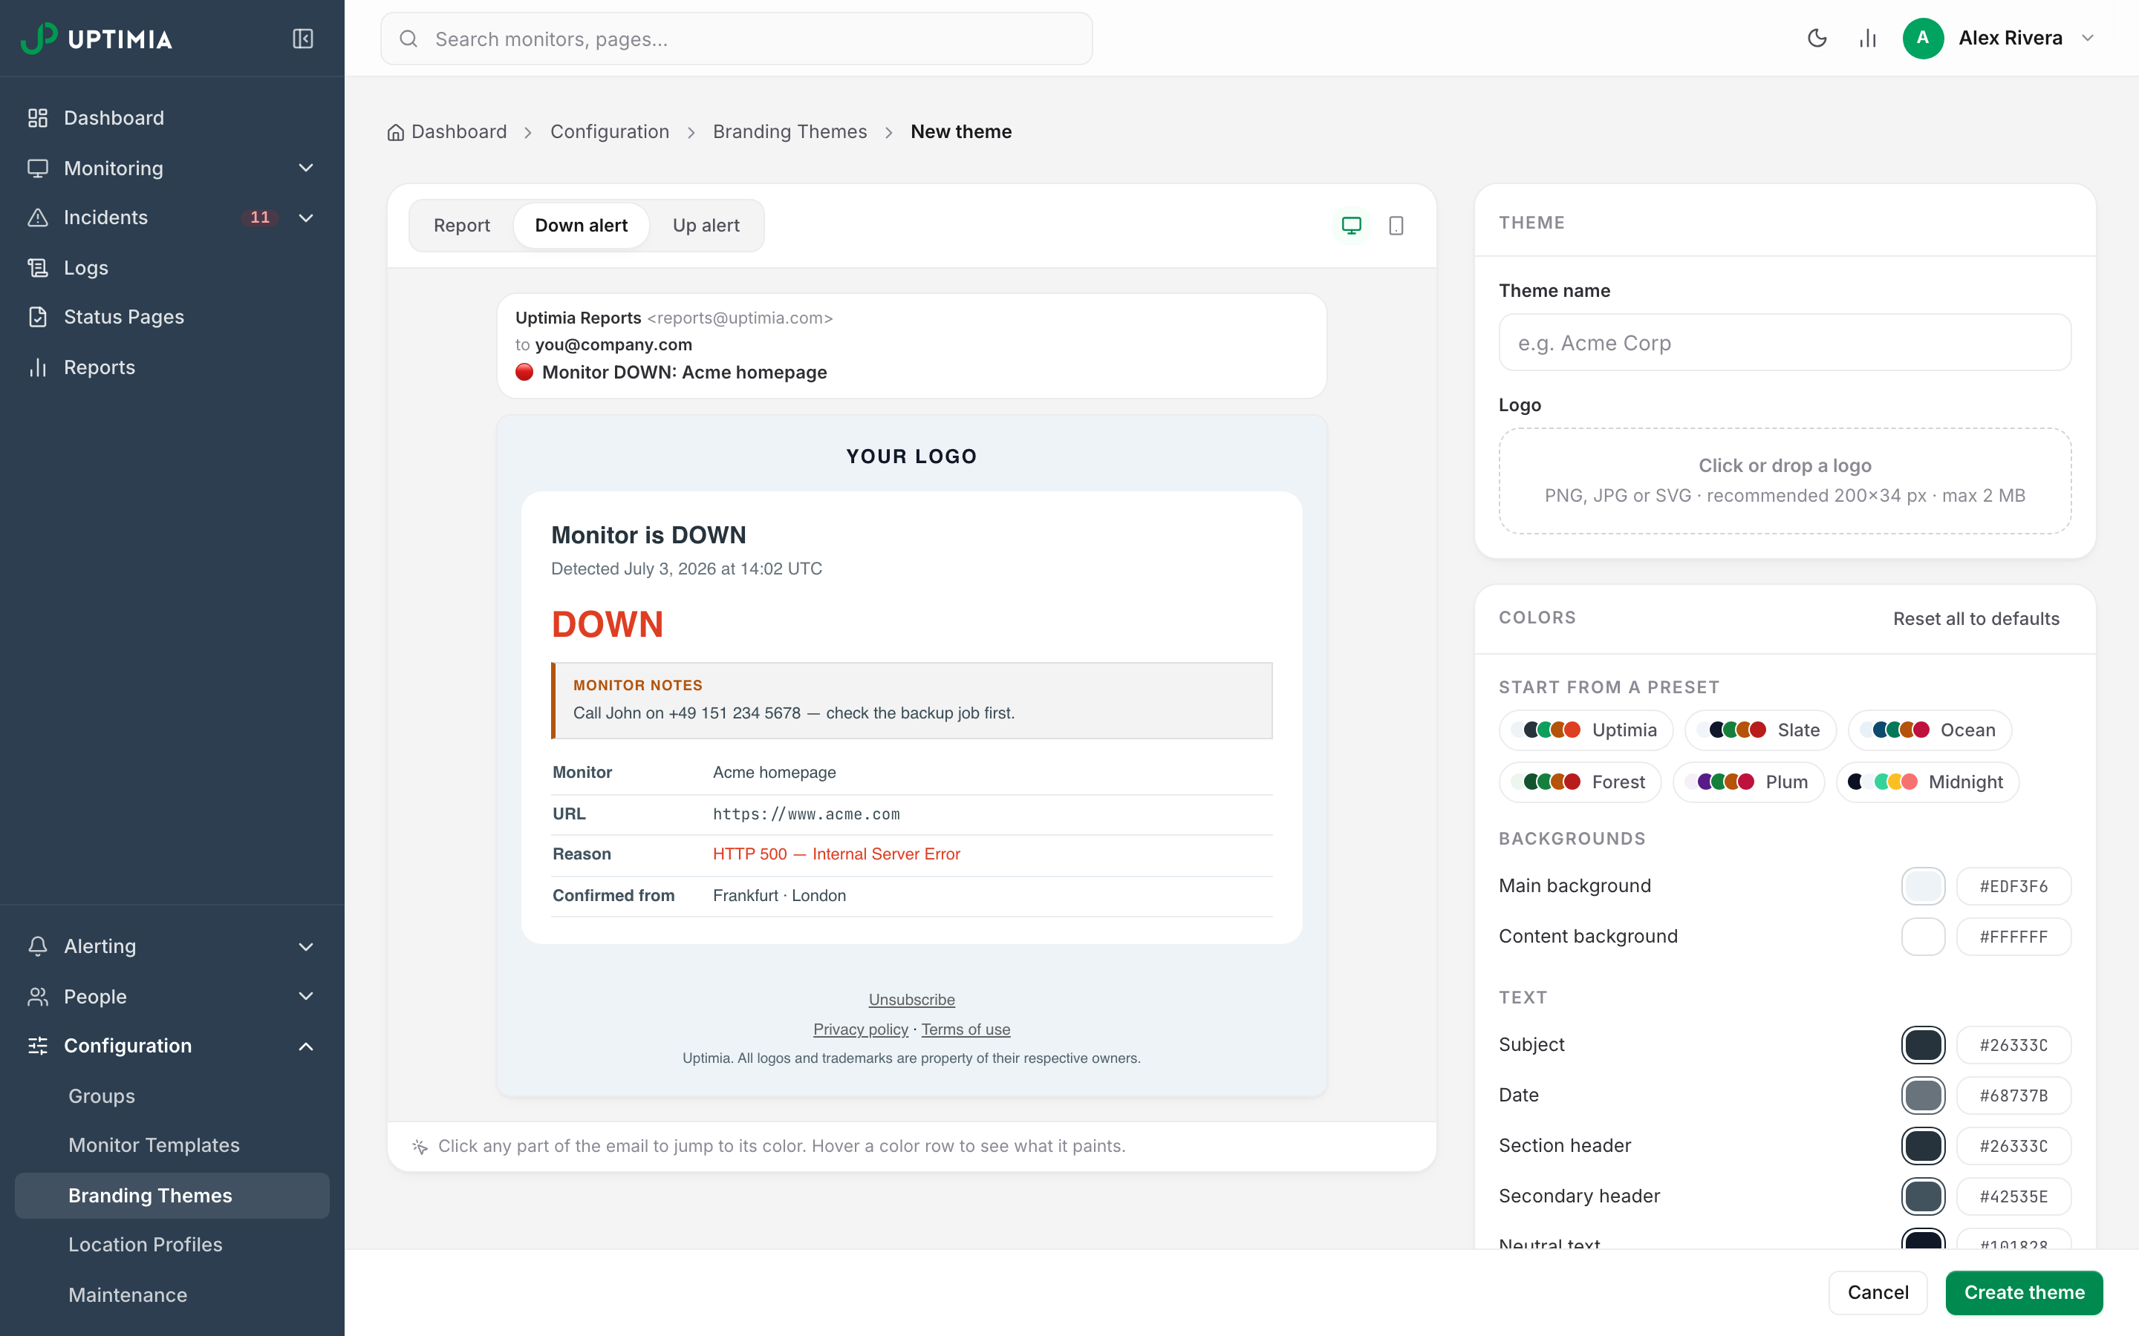This screenshot has width=2139, height=1336.
Task: Switch to the Report tab
Action: pyautogui.click(x=461, y=226)
